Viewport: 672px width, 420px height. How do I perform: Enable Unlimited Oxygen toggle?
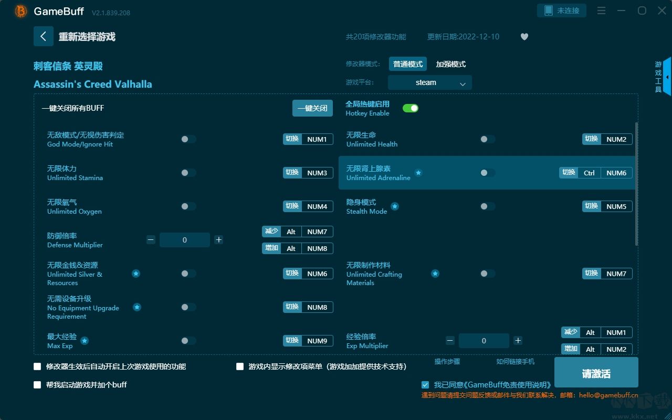188,206
